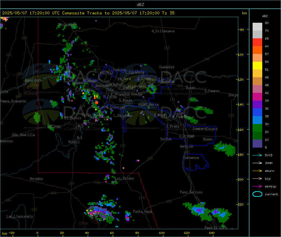Click the 'CompantEscard' map label
Screen dimensions: 281x237
click(205, 129)
